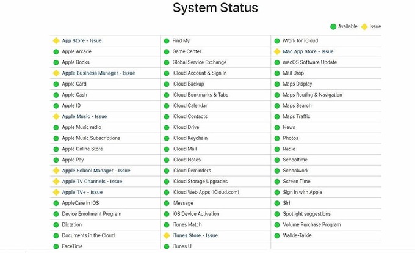Click the yellow diamond beside Apple TV+
Image resolution: width=415 pixels, height=253 pixels.
point(56,193)
